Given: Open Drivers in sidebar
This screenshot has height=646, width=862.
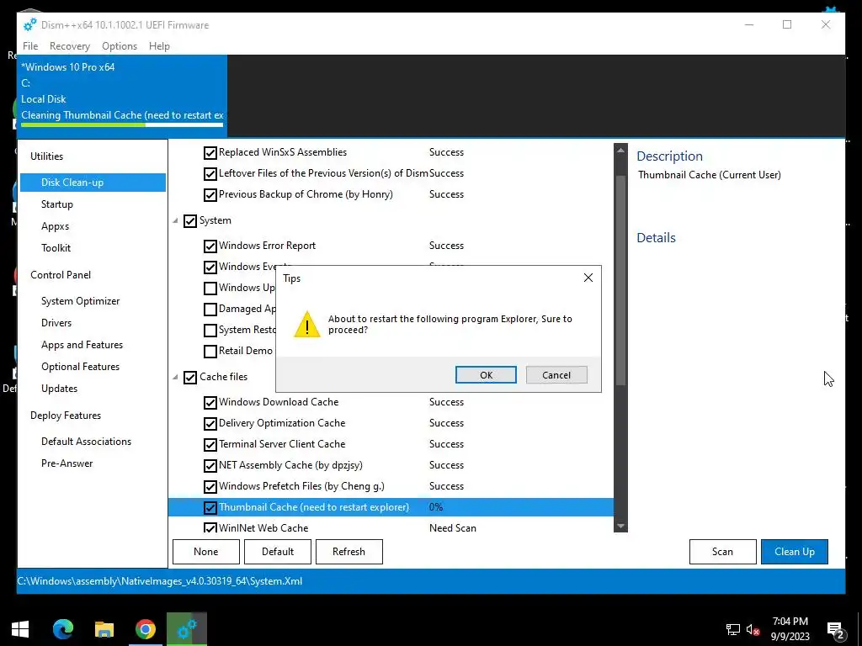Looking at the screenshot, I should tap(56, 323).
